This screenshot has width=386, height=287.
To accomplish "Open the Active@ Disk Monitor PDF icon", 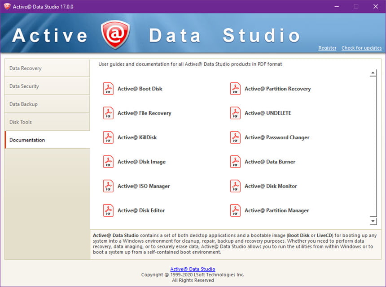I will tap(235, 186).
